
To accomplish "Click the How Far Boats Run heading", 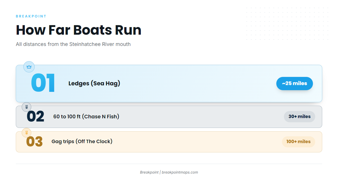I will click(x=79, y=30).
